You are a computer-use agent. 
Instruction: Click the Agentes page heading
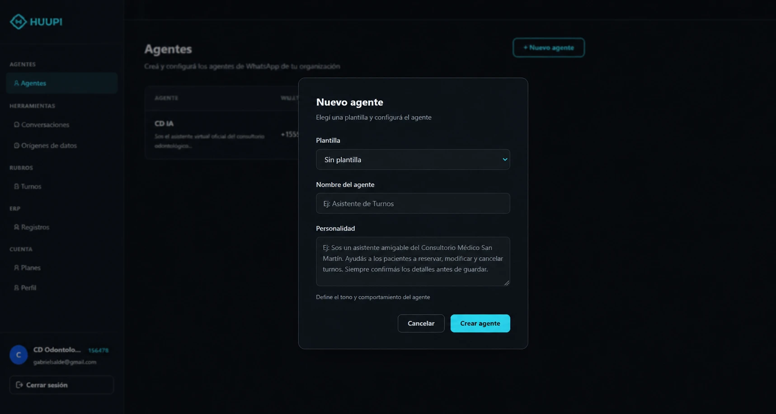pyautogui.click(x=168, y=49)
